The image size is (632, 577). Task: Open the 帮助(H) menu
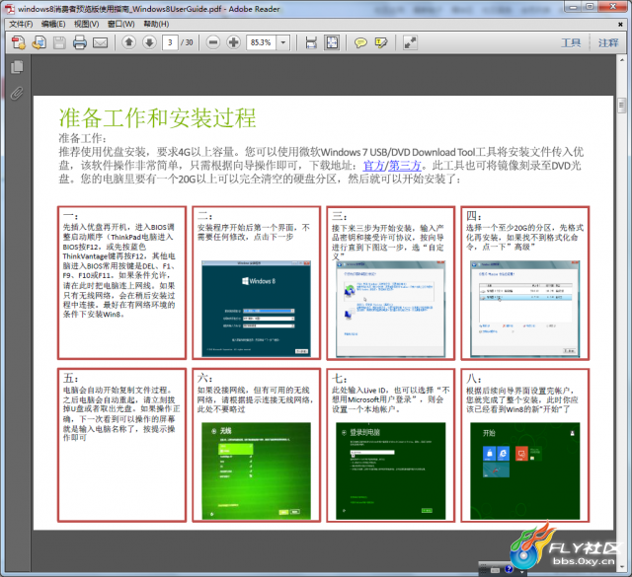pos(156,24)
